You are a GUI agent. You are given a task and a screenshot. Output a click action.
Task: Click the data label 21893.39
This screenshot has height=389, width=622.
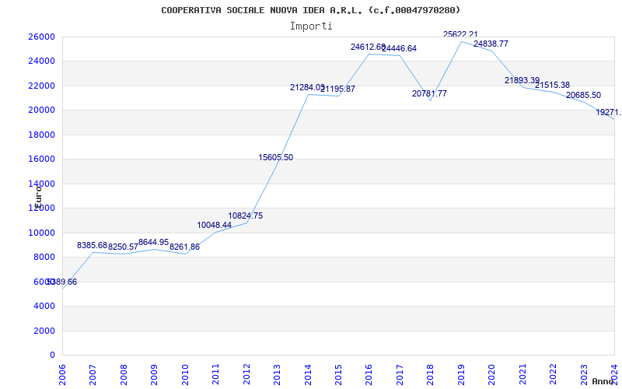[x=522, y=80]
